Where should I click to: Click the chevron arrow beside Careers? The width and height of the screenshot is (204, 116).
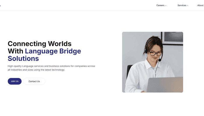[x=166, y=6]
